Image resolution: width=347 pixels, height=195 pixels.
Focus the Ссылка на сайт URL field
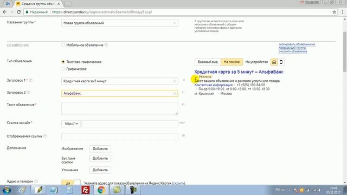pyautogui.click(x=130, y=123)
